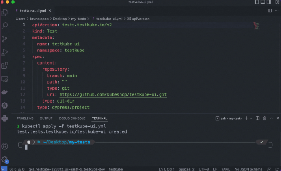
Task: Click the editor minimap preview
Action: point(261,25)
